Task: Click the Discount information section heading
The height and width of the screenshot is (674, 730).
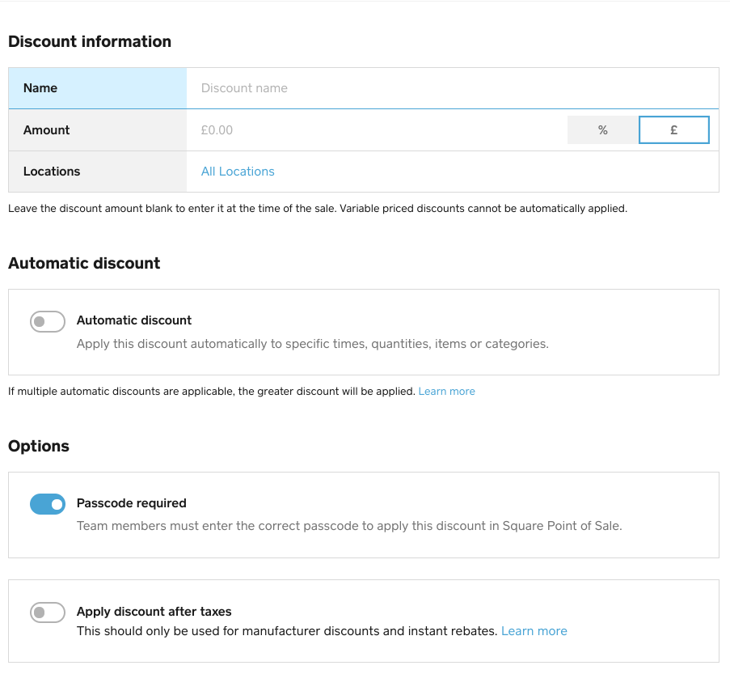Action: [x=90, y=42]
